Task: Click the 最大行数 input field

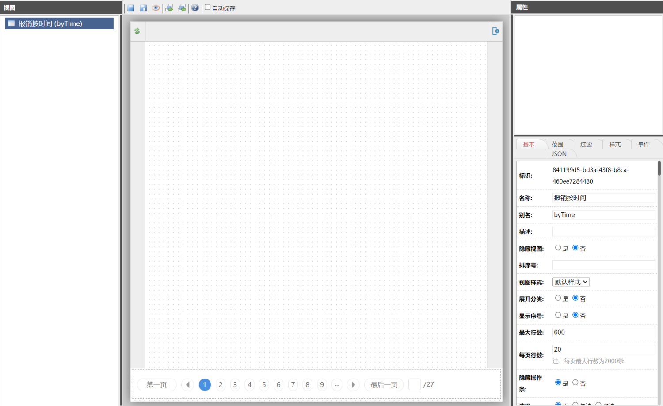Action: (x=603, y=333)
